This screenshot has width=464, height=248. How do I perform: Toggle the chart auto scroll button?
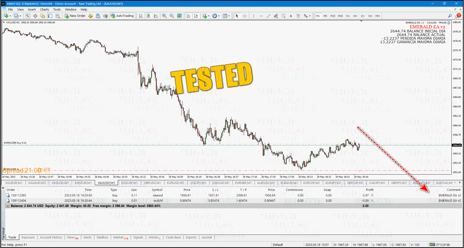[188, 16]
